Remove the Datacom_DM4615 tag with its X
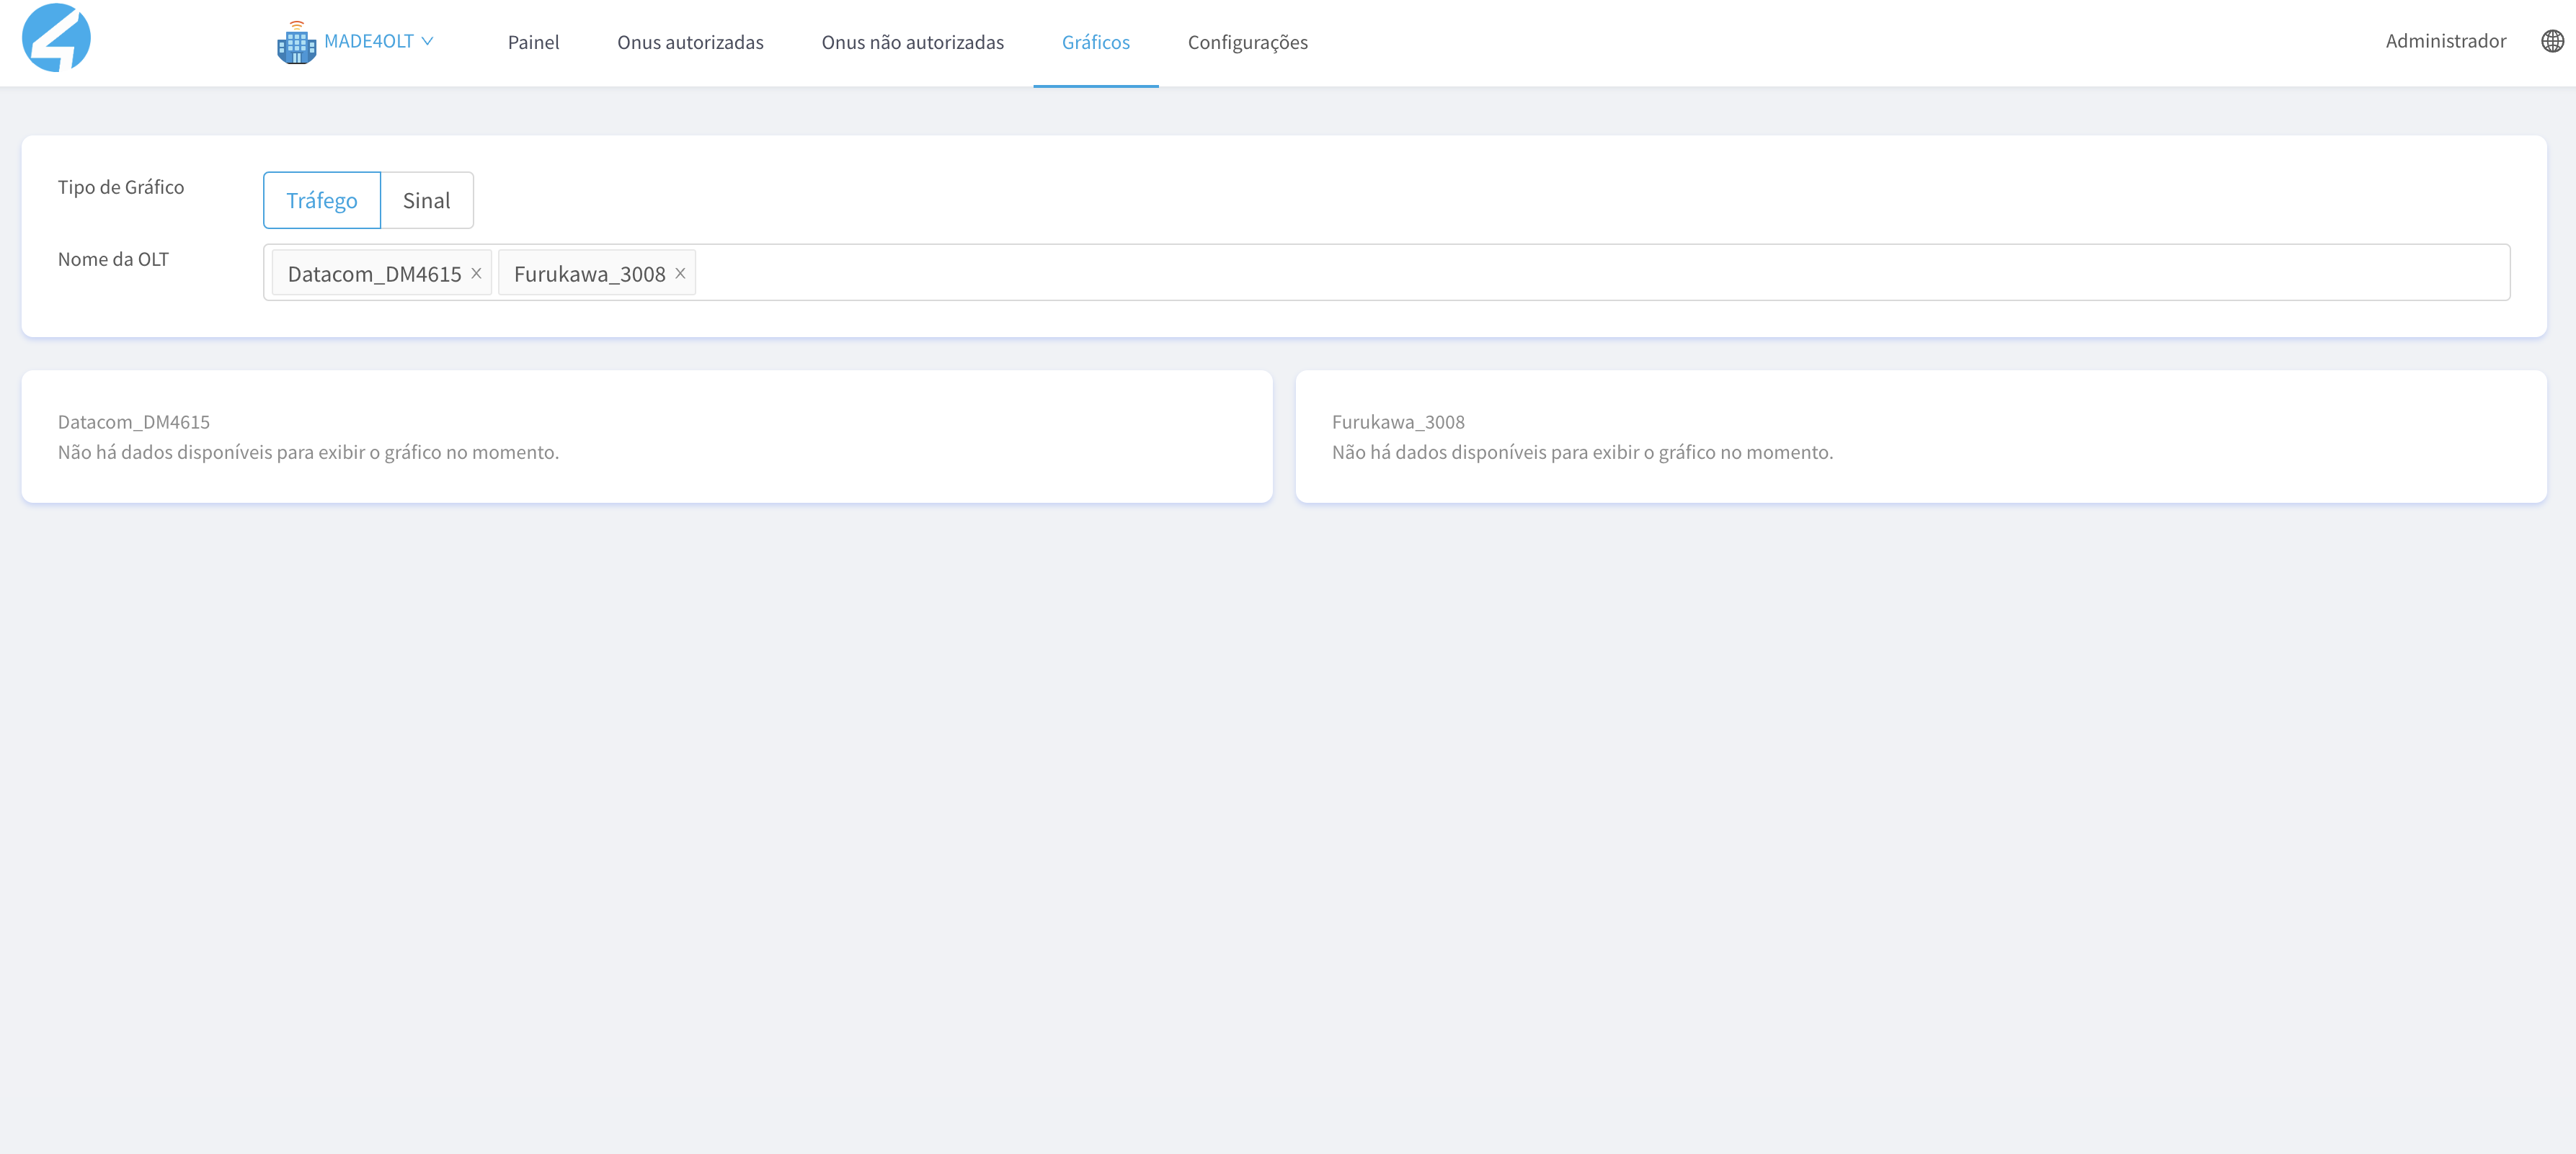 477,273
